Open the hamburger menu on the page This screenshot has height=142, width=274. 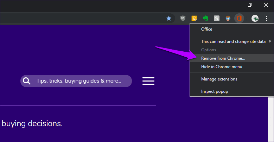[148, 81]
